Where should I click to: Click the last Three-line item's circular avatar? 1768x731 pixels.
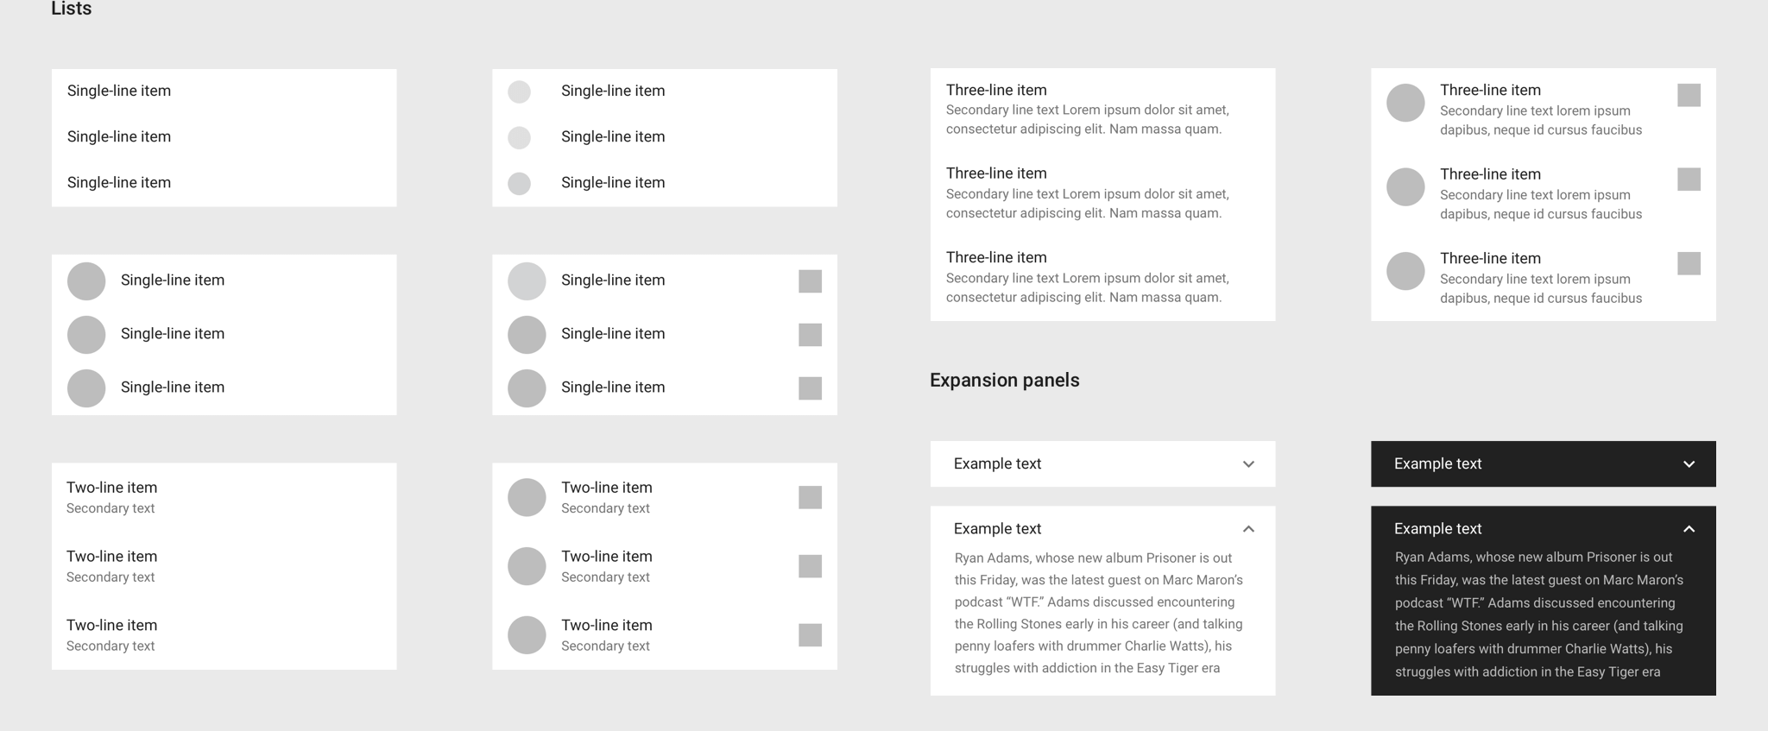[x=1405, y=271]
